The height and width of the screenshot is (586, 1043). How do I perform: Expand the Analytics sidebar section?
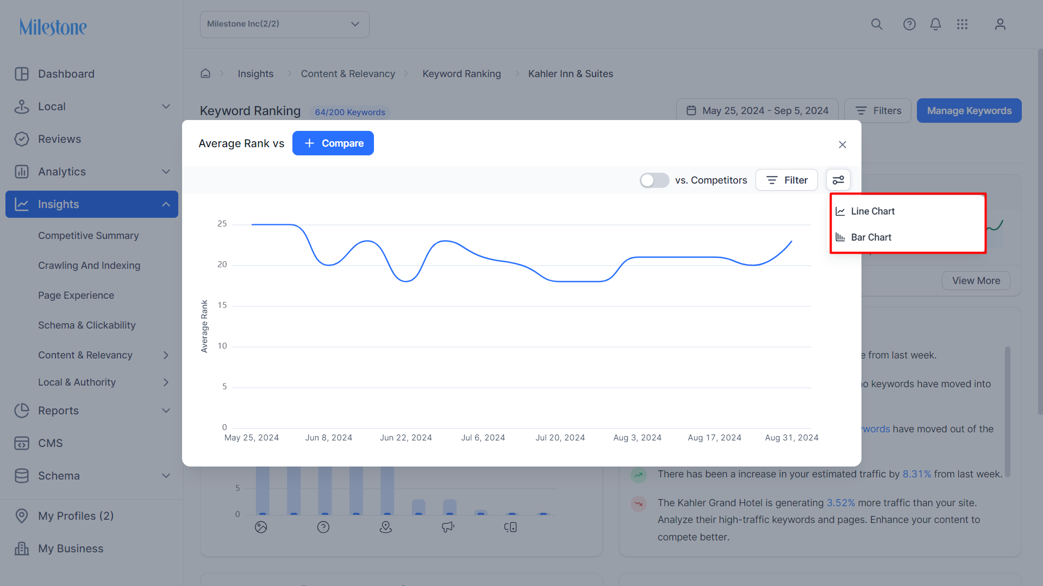point(166,172)
